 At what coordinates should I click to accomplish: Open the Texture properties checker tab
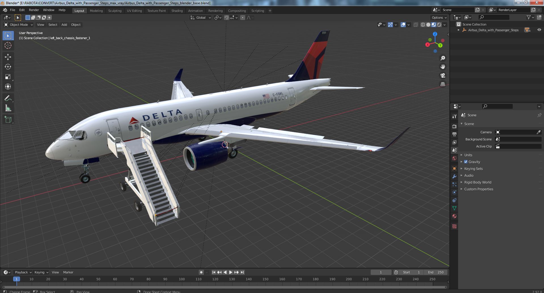coord(454,226)
